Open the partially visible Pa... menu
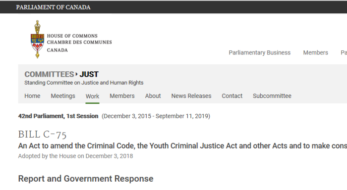347x190 pixels. [x=344, y=52]
